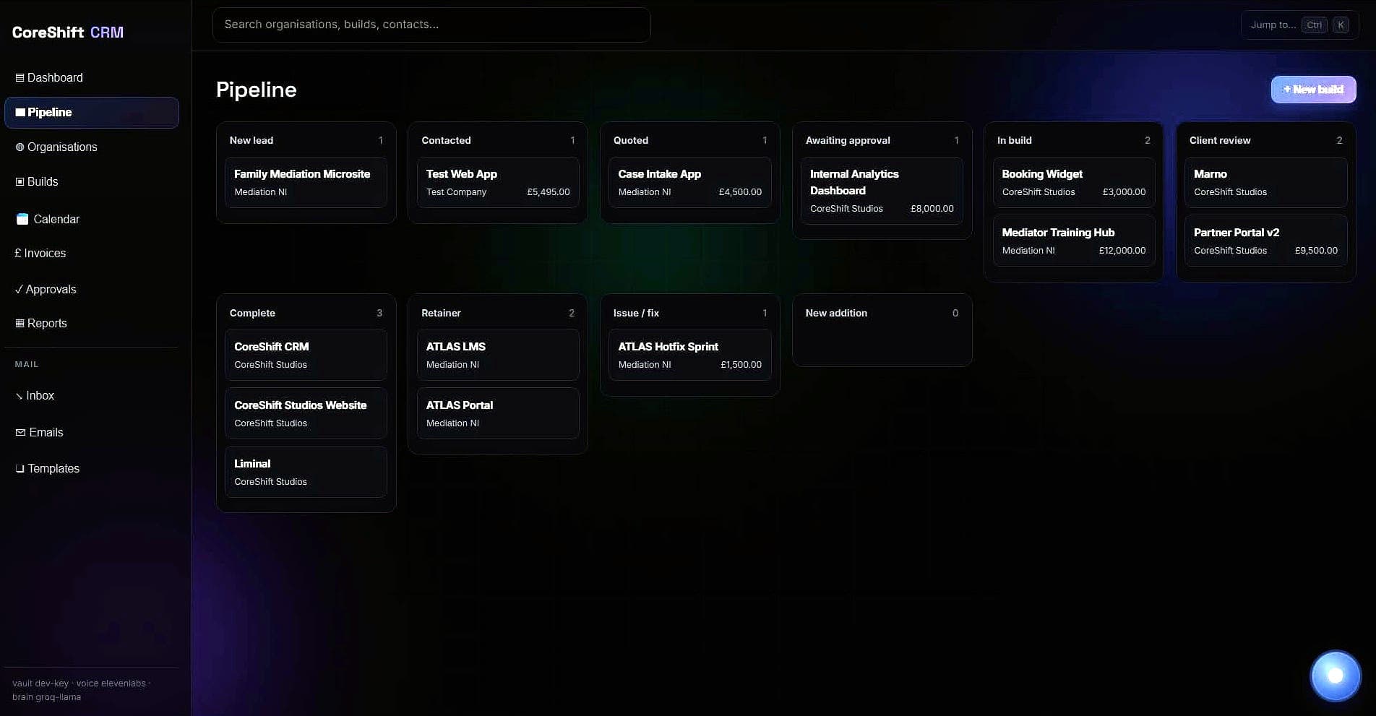
Task: Click the Complete column header
Action: (x=252, y=314)
